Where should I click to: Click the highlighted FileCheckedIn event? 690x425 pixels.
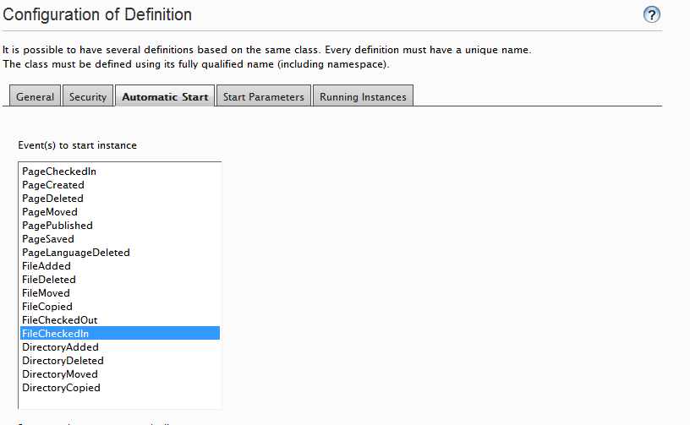tap(56, 334)
